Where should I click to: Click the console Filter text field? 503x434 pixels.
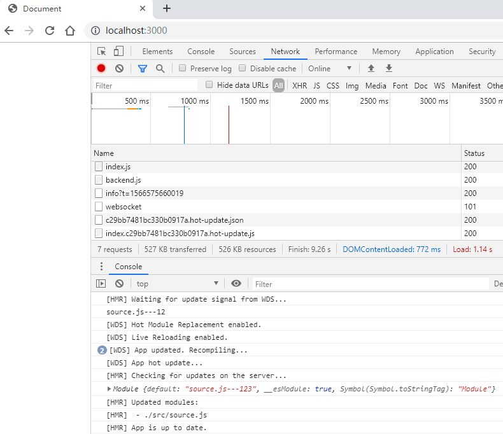371,284
